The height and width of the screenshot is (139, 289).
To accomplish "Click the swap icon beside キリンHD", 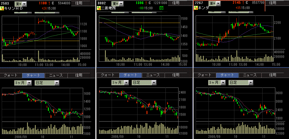I will pos(2,8).
